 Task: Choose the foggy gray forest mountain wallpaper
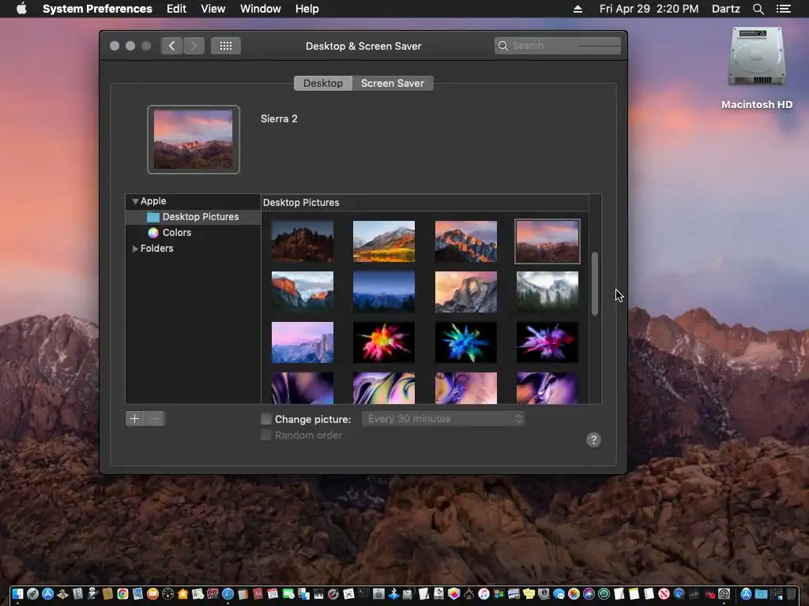coord(547,292)
